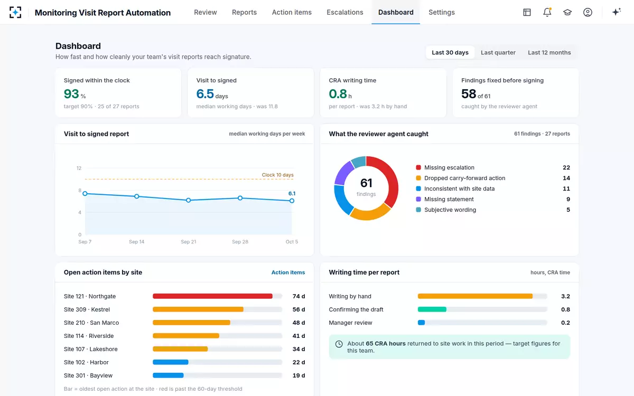
Task: Click the CRA writing time card
Action: point(383,93)
